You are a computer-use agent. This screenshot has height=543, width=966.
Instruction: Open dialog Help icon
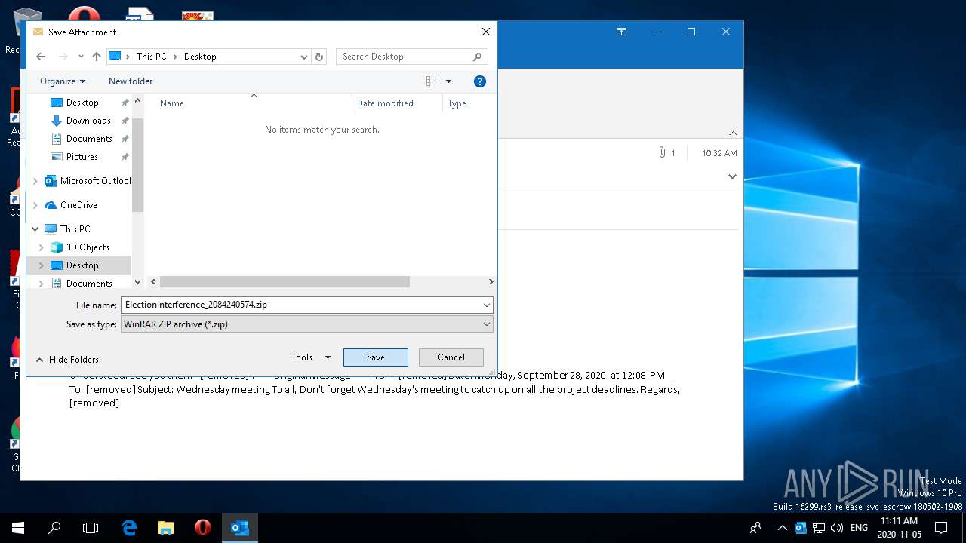pos(479,81)
